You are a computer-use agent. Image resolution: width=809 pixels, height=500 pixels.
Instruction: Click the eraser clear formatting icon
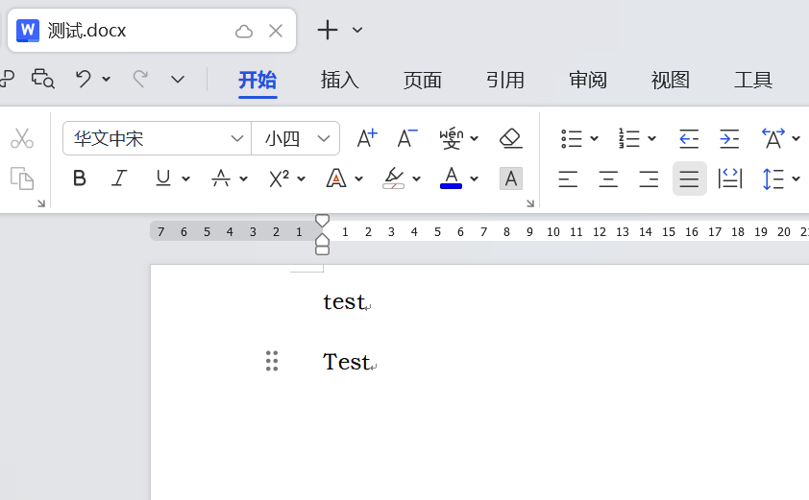tap(511, 138)
